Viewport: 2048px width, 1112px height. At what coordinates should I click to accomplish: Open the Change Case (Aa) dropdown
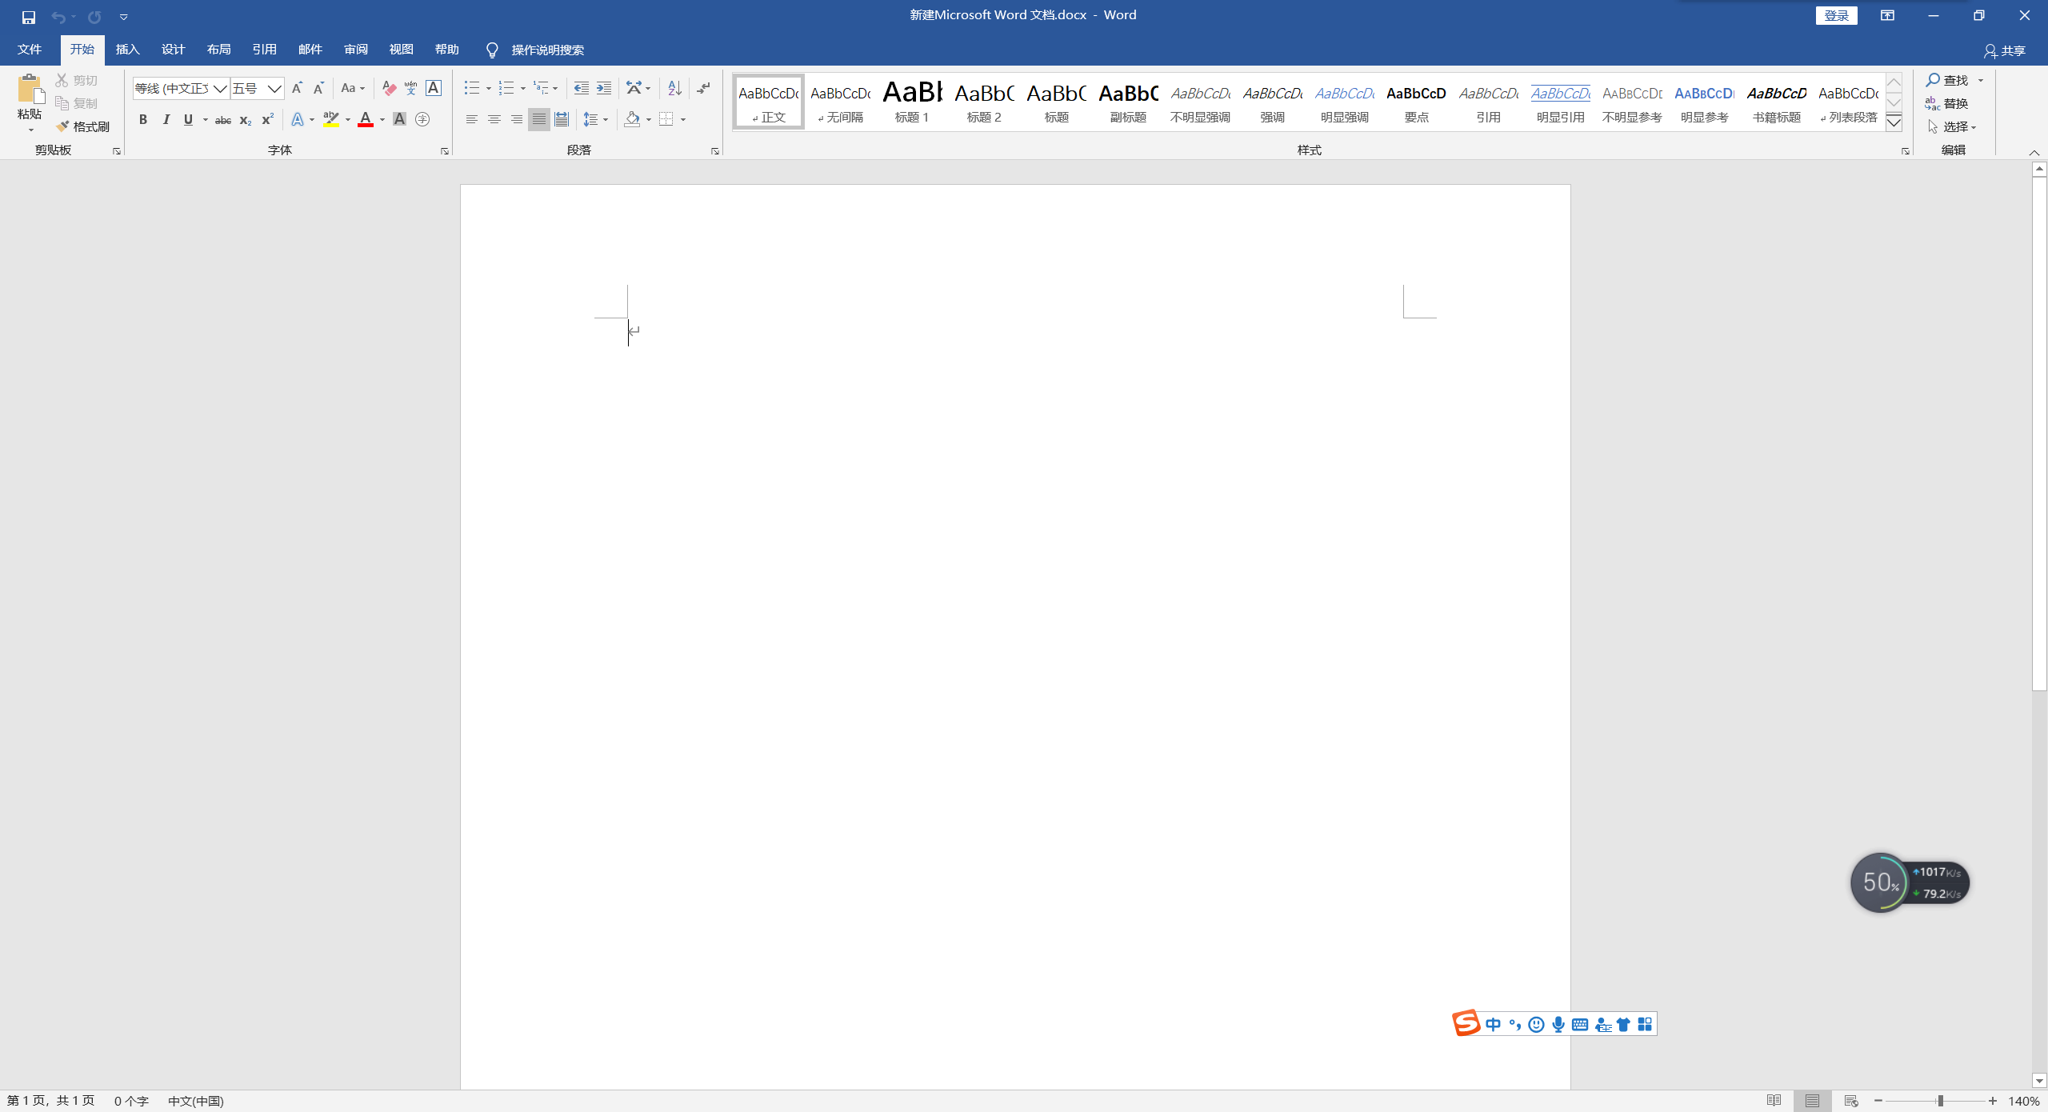(353, 88)
